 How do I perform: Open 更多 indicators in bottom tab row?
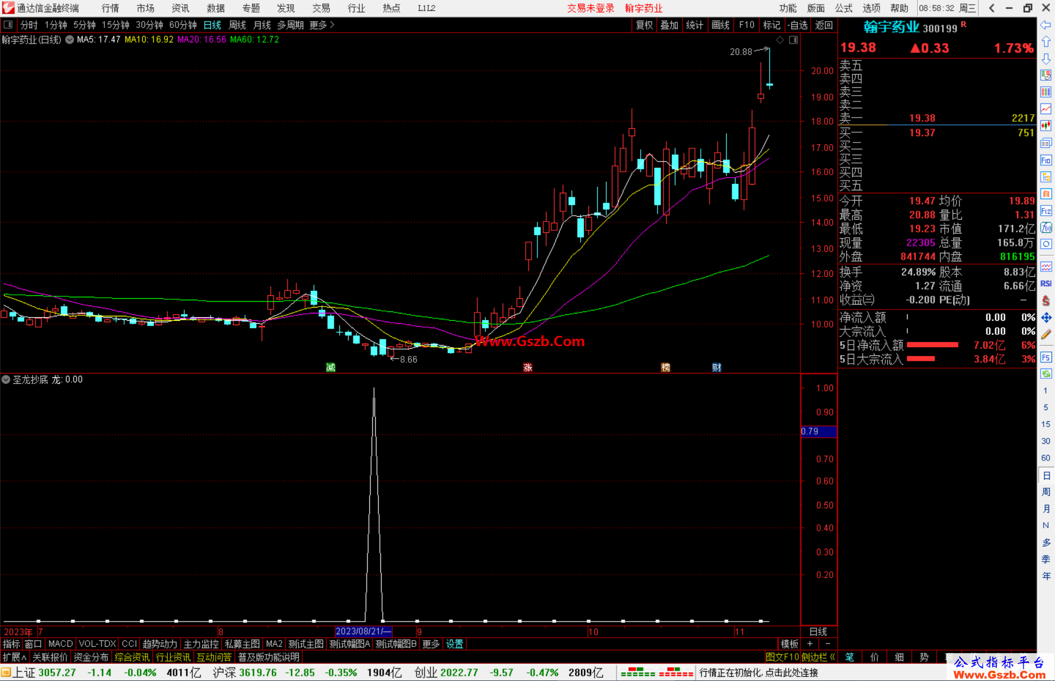coord(431,644)
